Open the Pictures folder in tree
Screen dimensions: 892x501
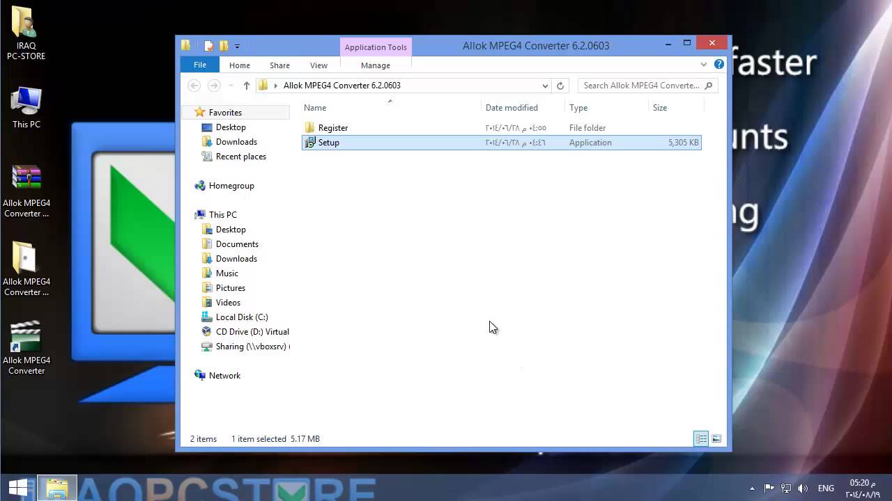tap(230, 288)
